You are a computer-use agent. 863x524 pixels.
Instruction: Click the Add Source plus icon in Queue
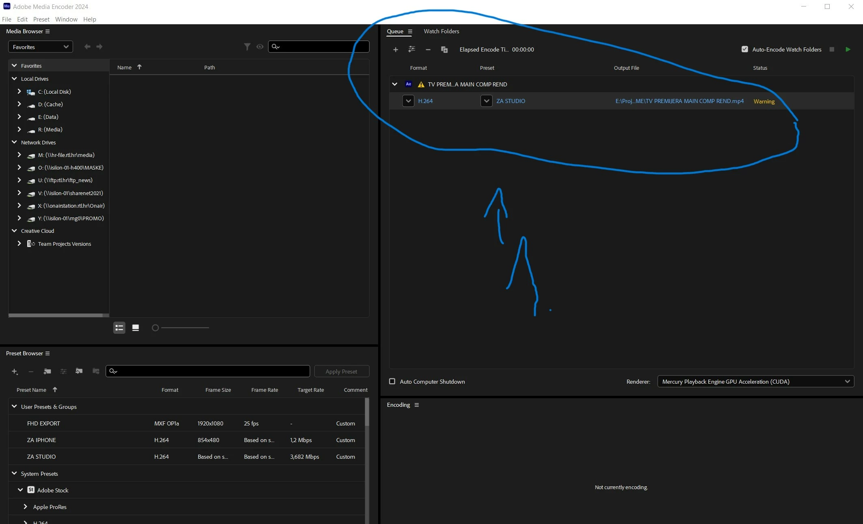395,49
